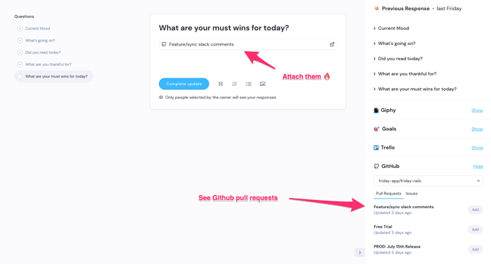The image size is (491, 264).
Task: Select the bulleted list formatting icon
Action: [249, 84]
